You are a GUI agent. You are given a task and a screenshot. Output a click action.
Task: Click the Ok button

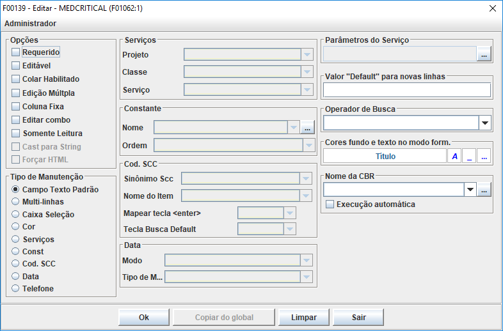[x=144, y=318]
